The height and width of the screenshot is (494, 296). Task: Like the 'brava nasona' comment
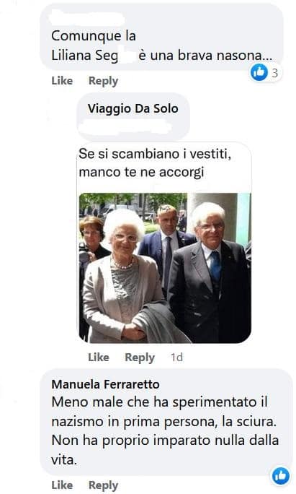pyautogui.click(x=62, y=81)
